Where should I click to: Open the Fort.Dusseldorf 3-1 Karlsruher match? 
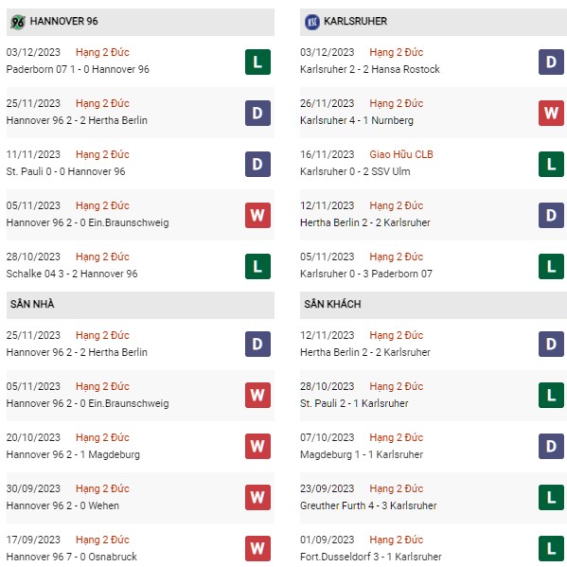click(371, 557)
